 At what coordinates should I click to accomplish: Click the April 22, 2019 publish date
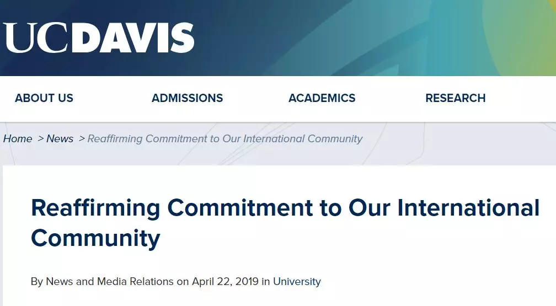(x=225, y=282)
